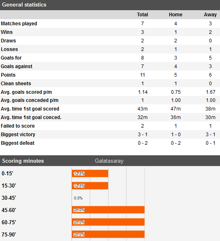
Task: Click Avg. goals scored p/m label
Action: (26, 92)
